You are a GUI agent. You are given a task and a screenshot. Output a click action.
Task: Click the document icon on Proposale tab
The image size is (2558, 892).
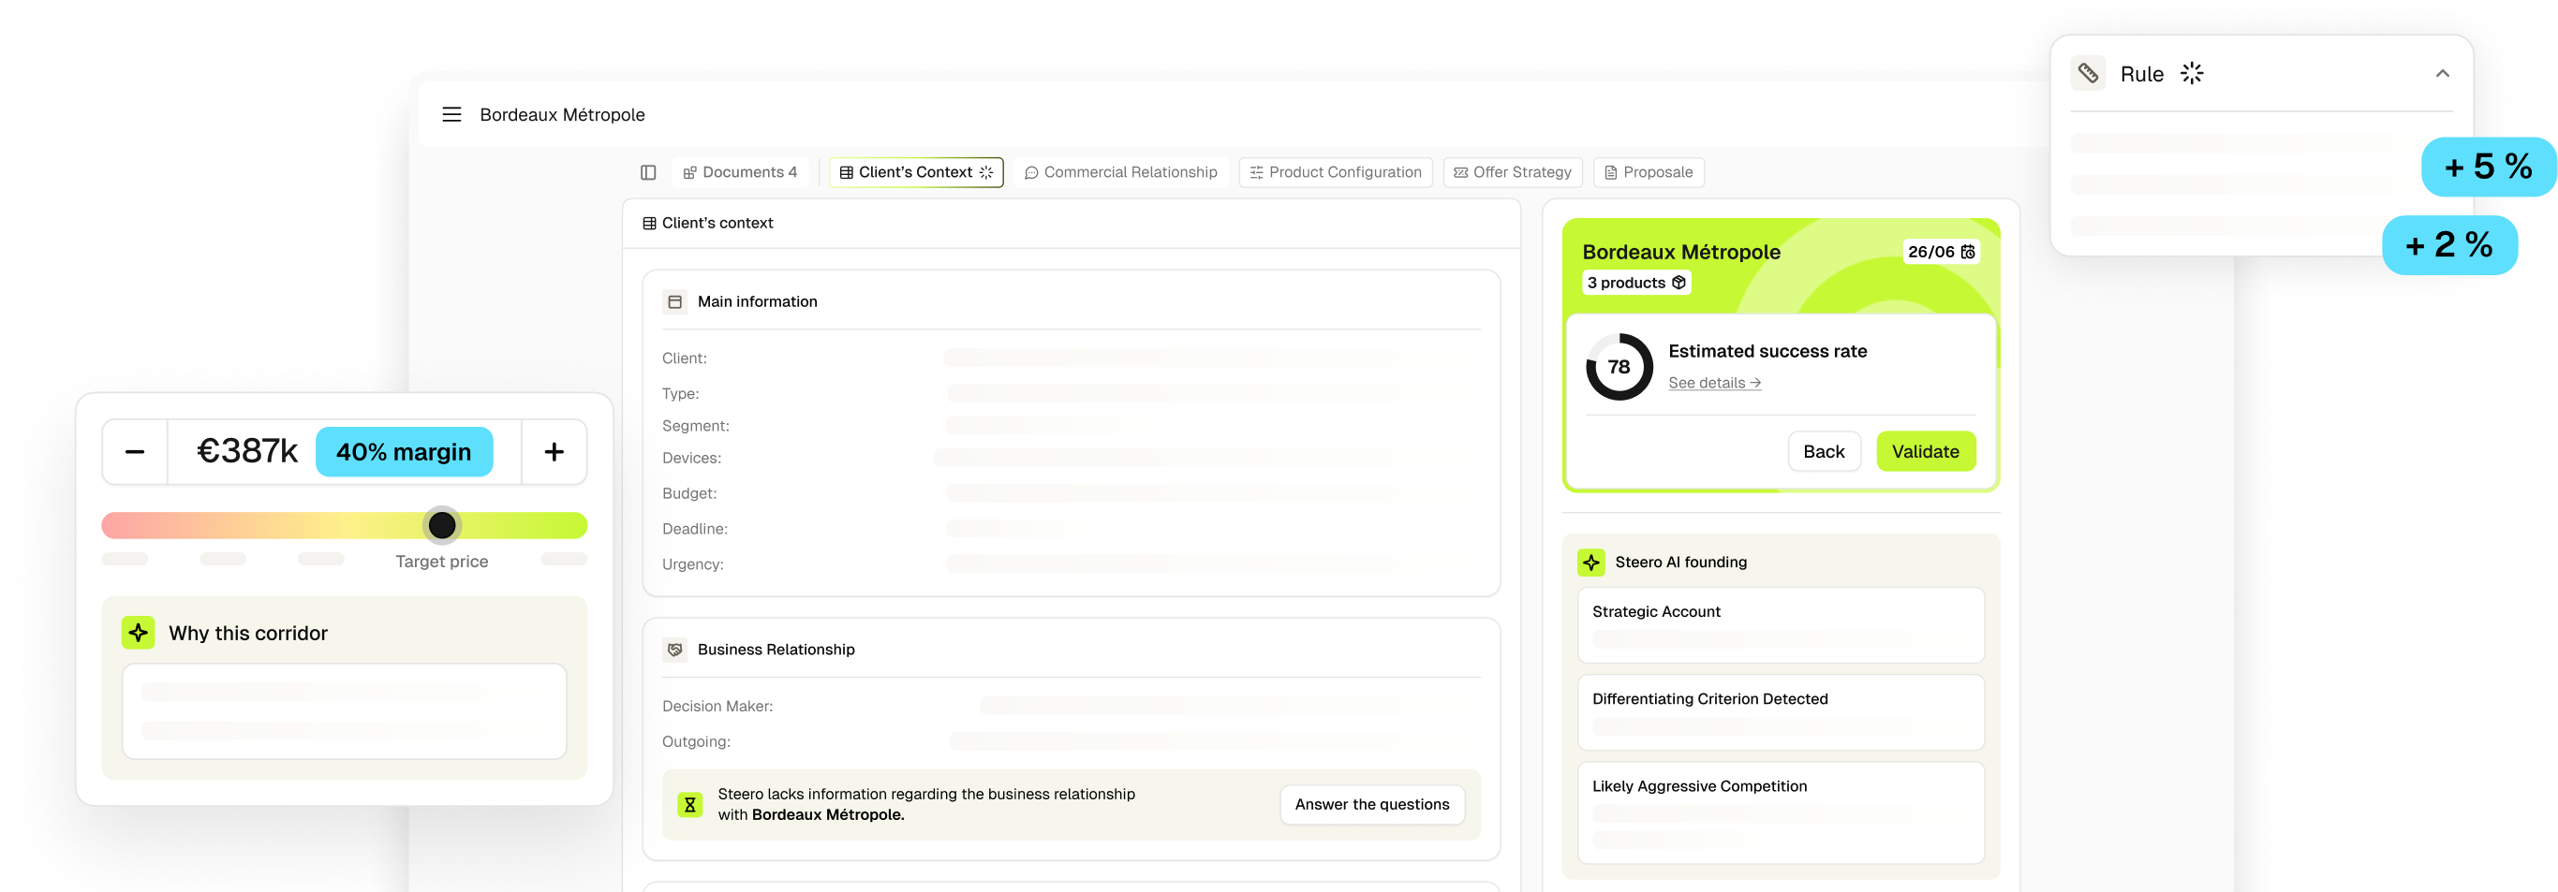coord(1611,172)
